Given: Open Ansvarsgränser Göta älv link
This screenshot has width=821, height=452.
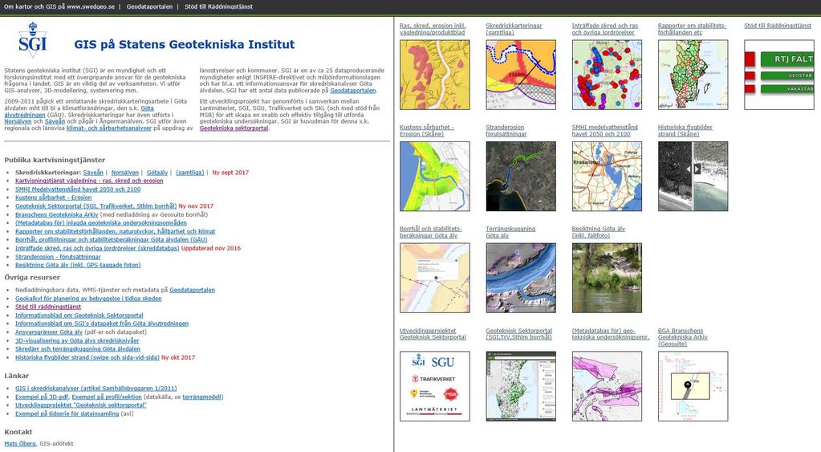Looking at the screenshot, I should click(49, 332).
